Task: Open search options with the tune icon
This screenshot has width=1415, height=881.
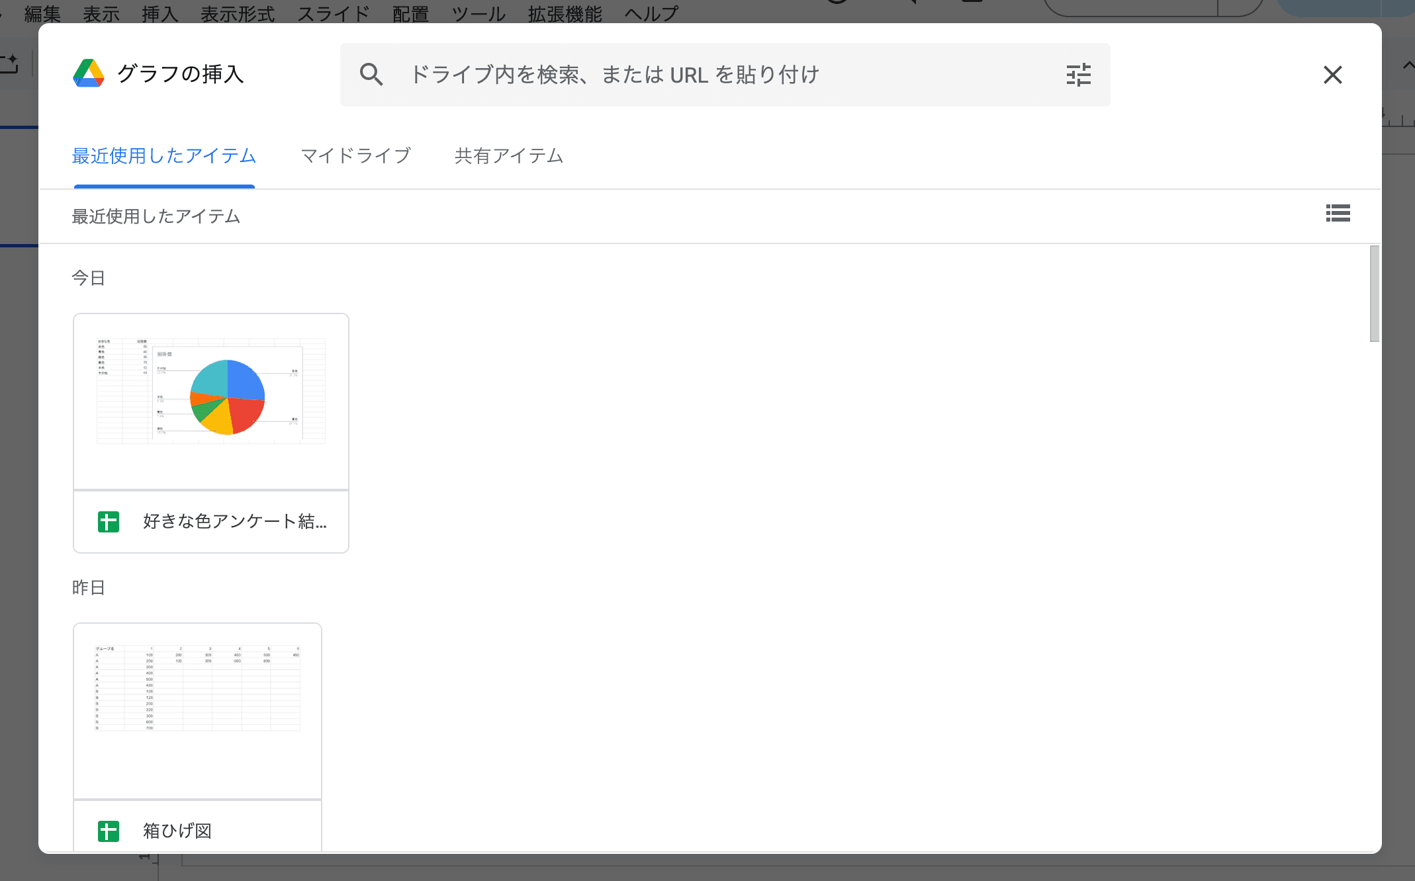Action: click(1078, 75)
